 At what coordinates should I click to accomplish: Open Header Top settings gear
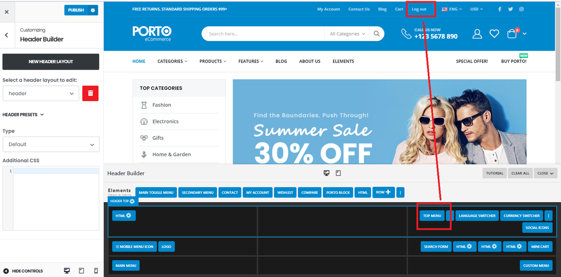coord(132,201)
